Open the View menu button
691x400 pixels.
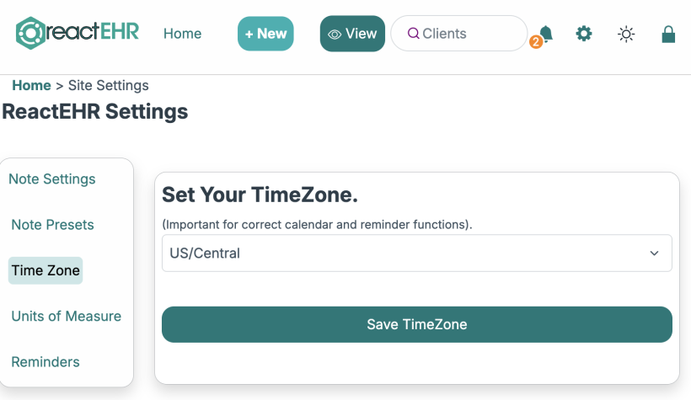[352, 34]
